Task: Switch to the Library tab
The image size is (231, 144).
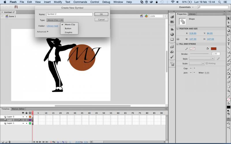Action: coord(192,14)
